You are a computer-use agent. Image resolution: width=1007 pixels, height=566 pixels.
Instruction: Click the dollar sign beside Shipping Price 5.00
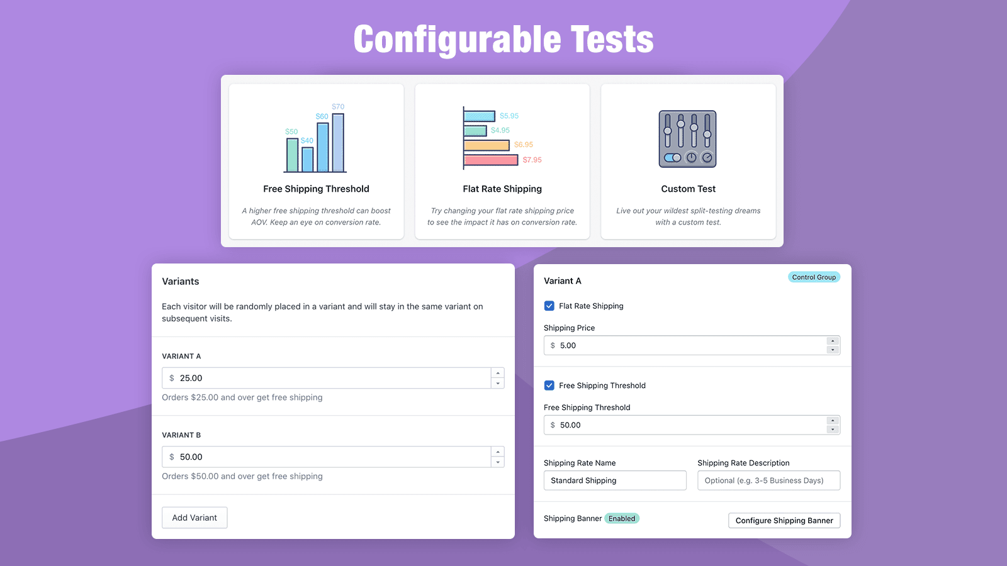point(554,345)
